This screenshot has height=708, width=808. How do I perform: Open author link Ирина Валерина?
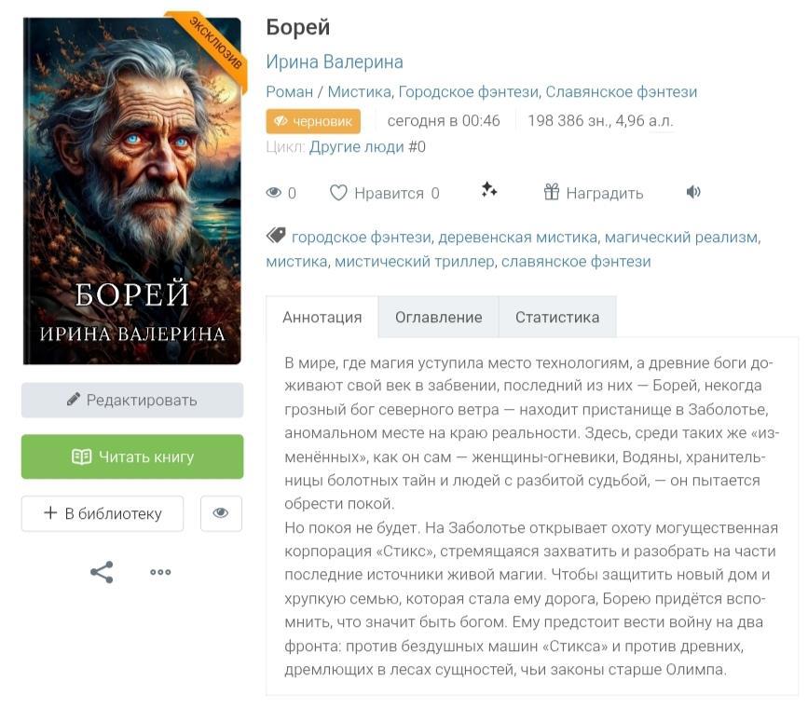point(335,62)
